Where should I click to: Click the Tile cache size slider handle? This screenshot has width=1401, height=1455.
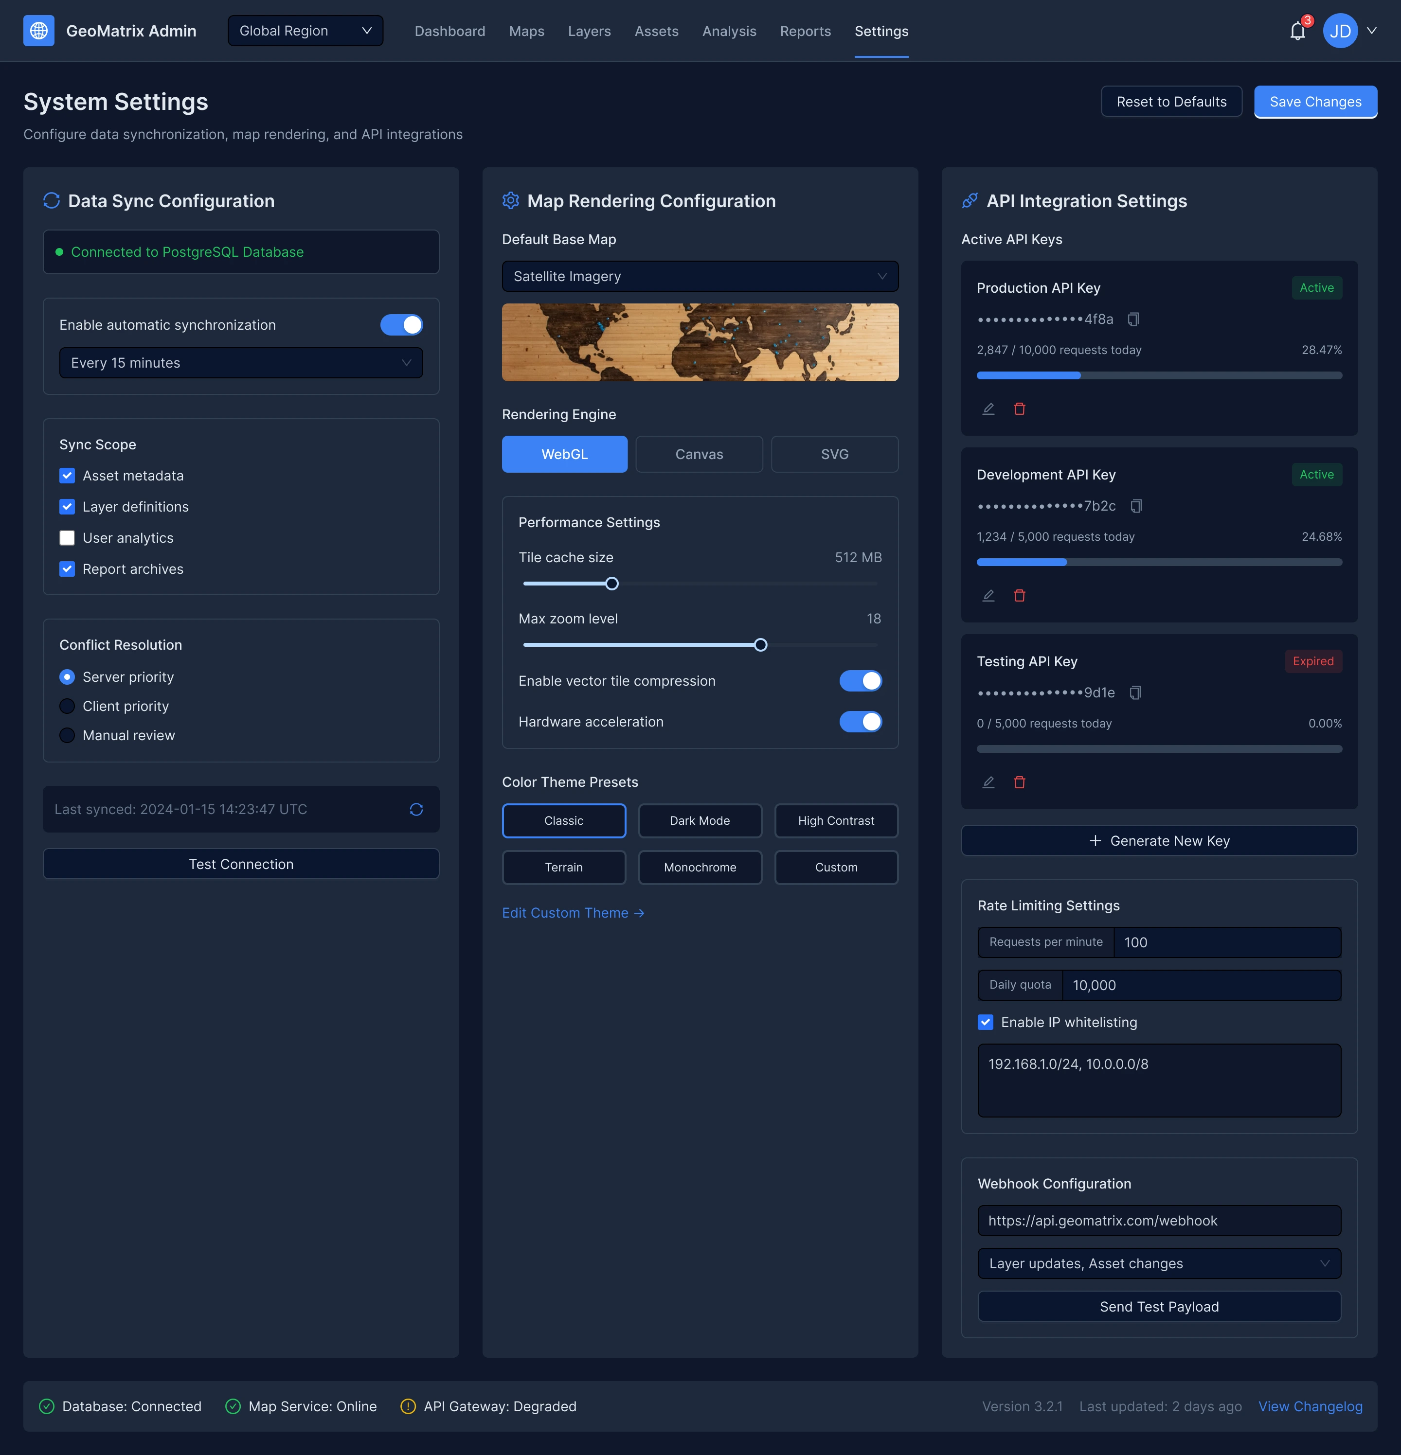612,584
